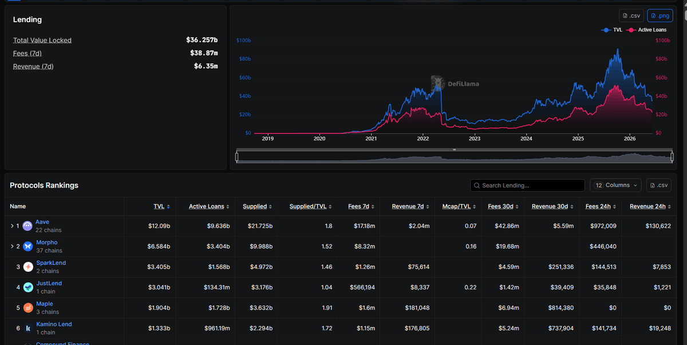The width and height of the screenshot is (687, 345).
Task: Click the Revenue (7d) label
Action: [x=33, y=66]
